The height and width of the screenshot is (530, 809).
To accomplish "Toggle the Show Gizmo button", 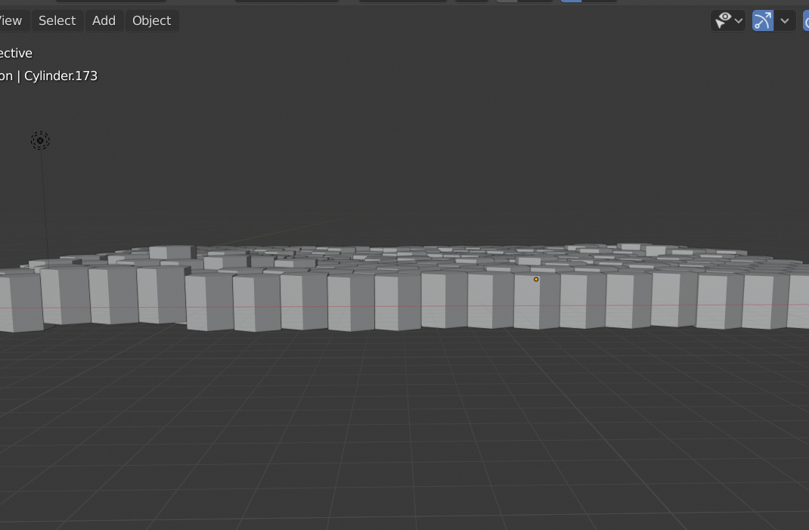I will click(763, 20).
